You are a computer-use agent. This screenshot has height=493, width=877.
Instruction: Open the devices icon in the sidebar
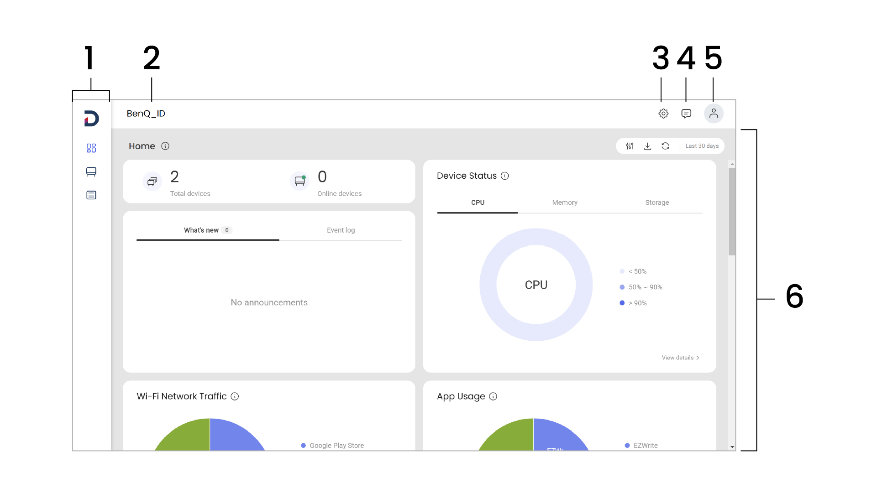pos(91,172)
